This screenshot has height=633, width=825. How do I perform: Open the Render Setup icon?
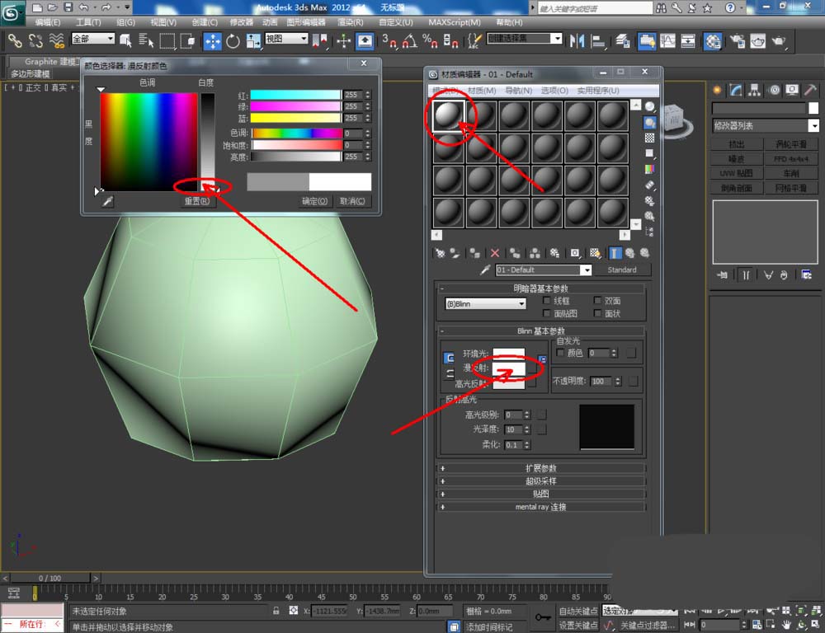[x=737, y=41]
